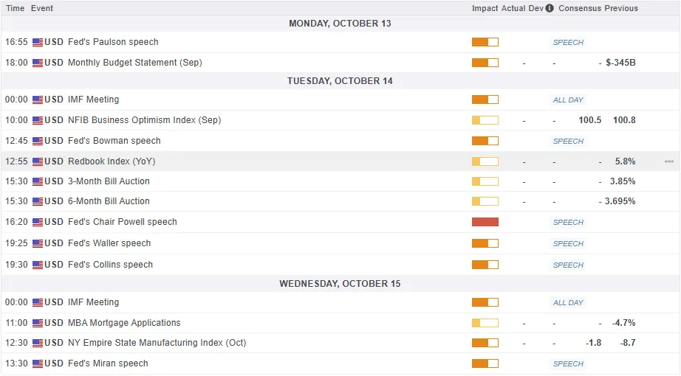Click the Consensus column header
The image size is (681, 376).
[579, 8]
